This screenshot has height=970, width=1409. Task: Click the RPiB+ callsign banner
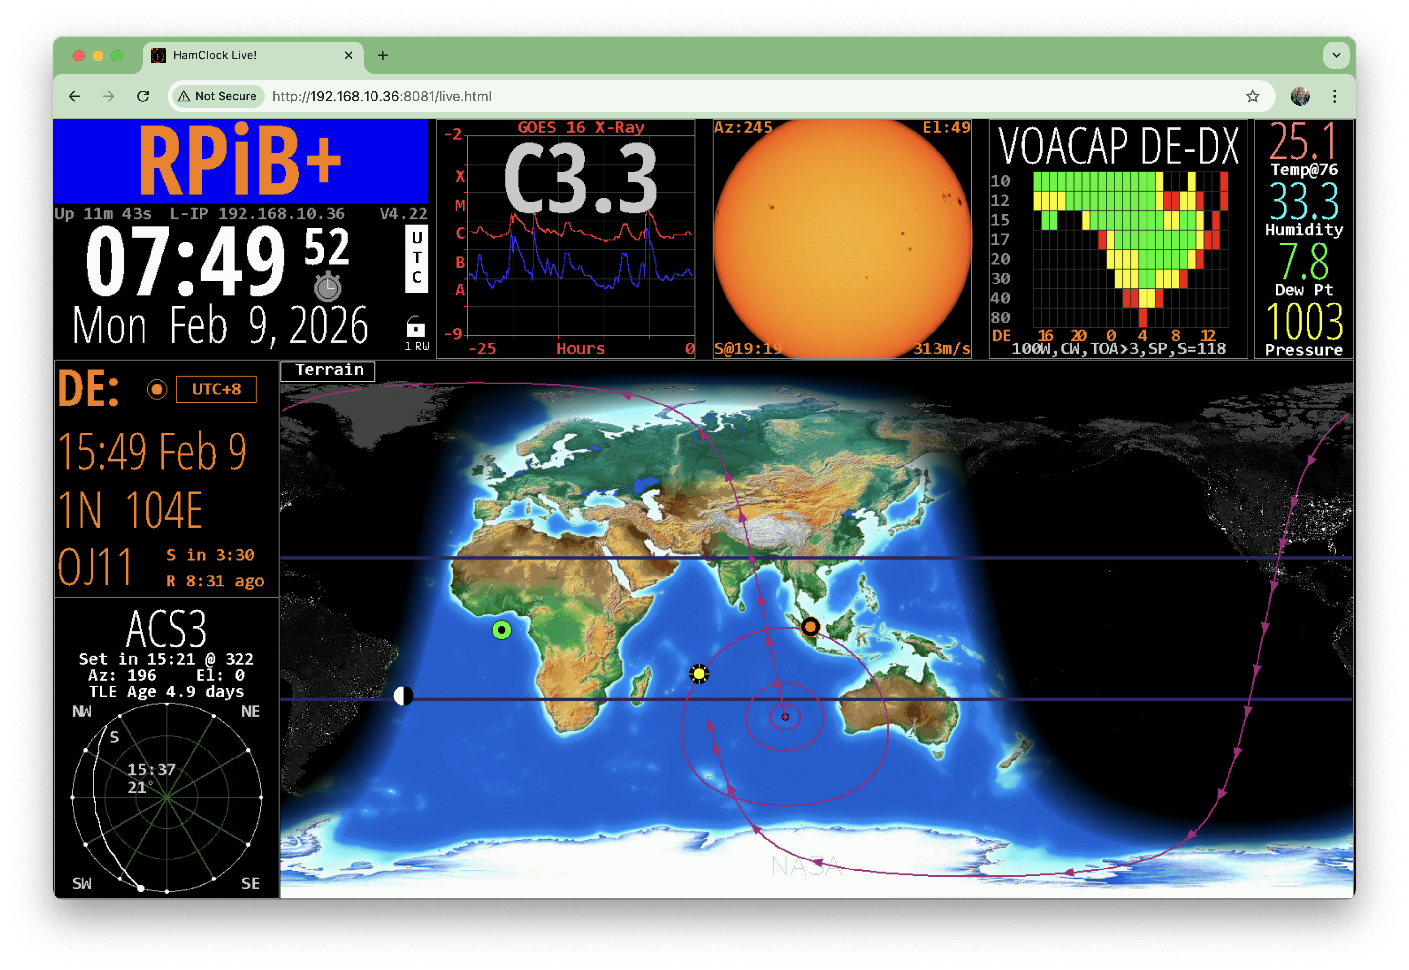pyautogui.click(x=241, y=161)
